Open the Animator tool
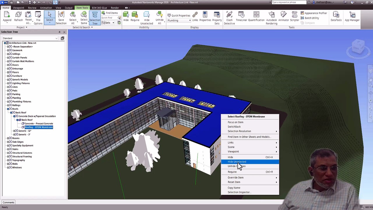 [x=284, y=17]
